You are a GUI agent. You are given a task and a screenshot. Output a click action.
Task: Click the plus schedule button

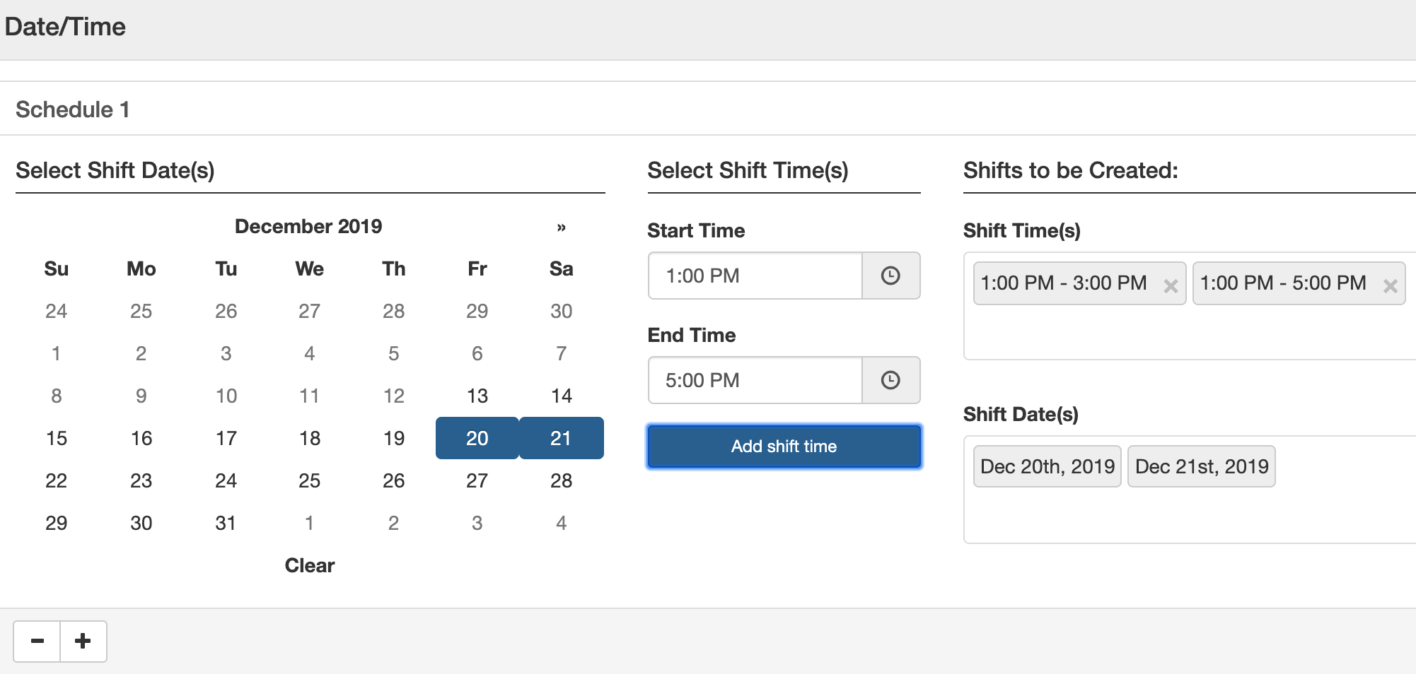pyautogui.click(x=83, y=641)
